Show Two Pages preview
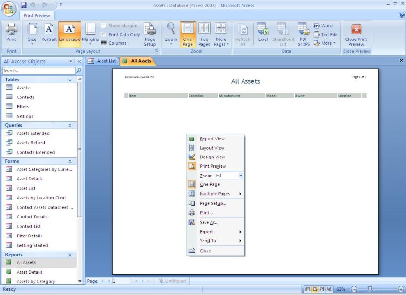The image size is (406, 295). [204, 34]
